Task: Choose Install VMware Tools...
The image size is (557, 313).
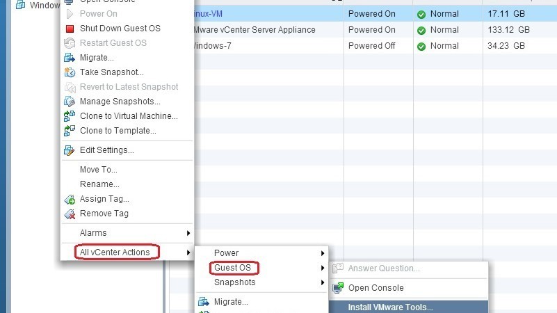Action: [390, 307]
